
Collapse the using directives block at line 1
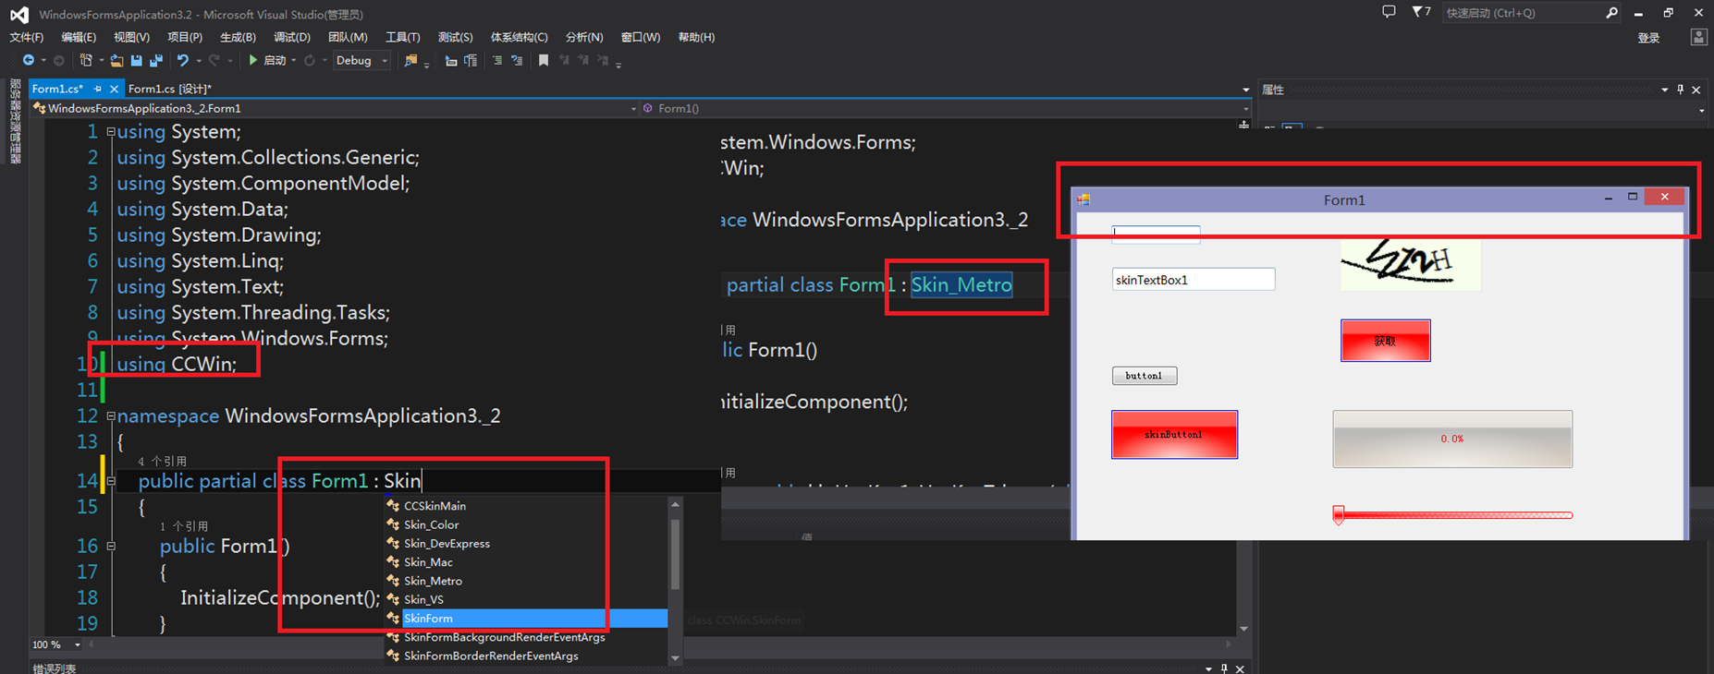point(111,132)
